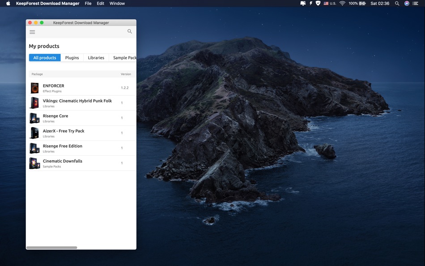Click the Package column header
Viewport: 425px width, 266px height.
tap(37, 74)
